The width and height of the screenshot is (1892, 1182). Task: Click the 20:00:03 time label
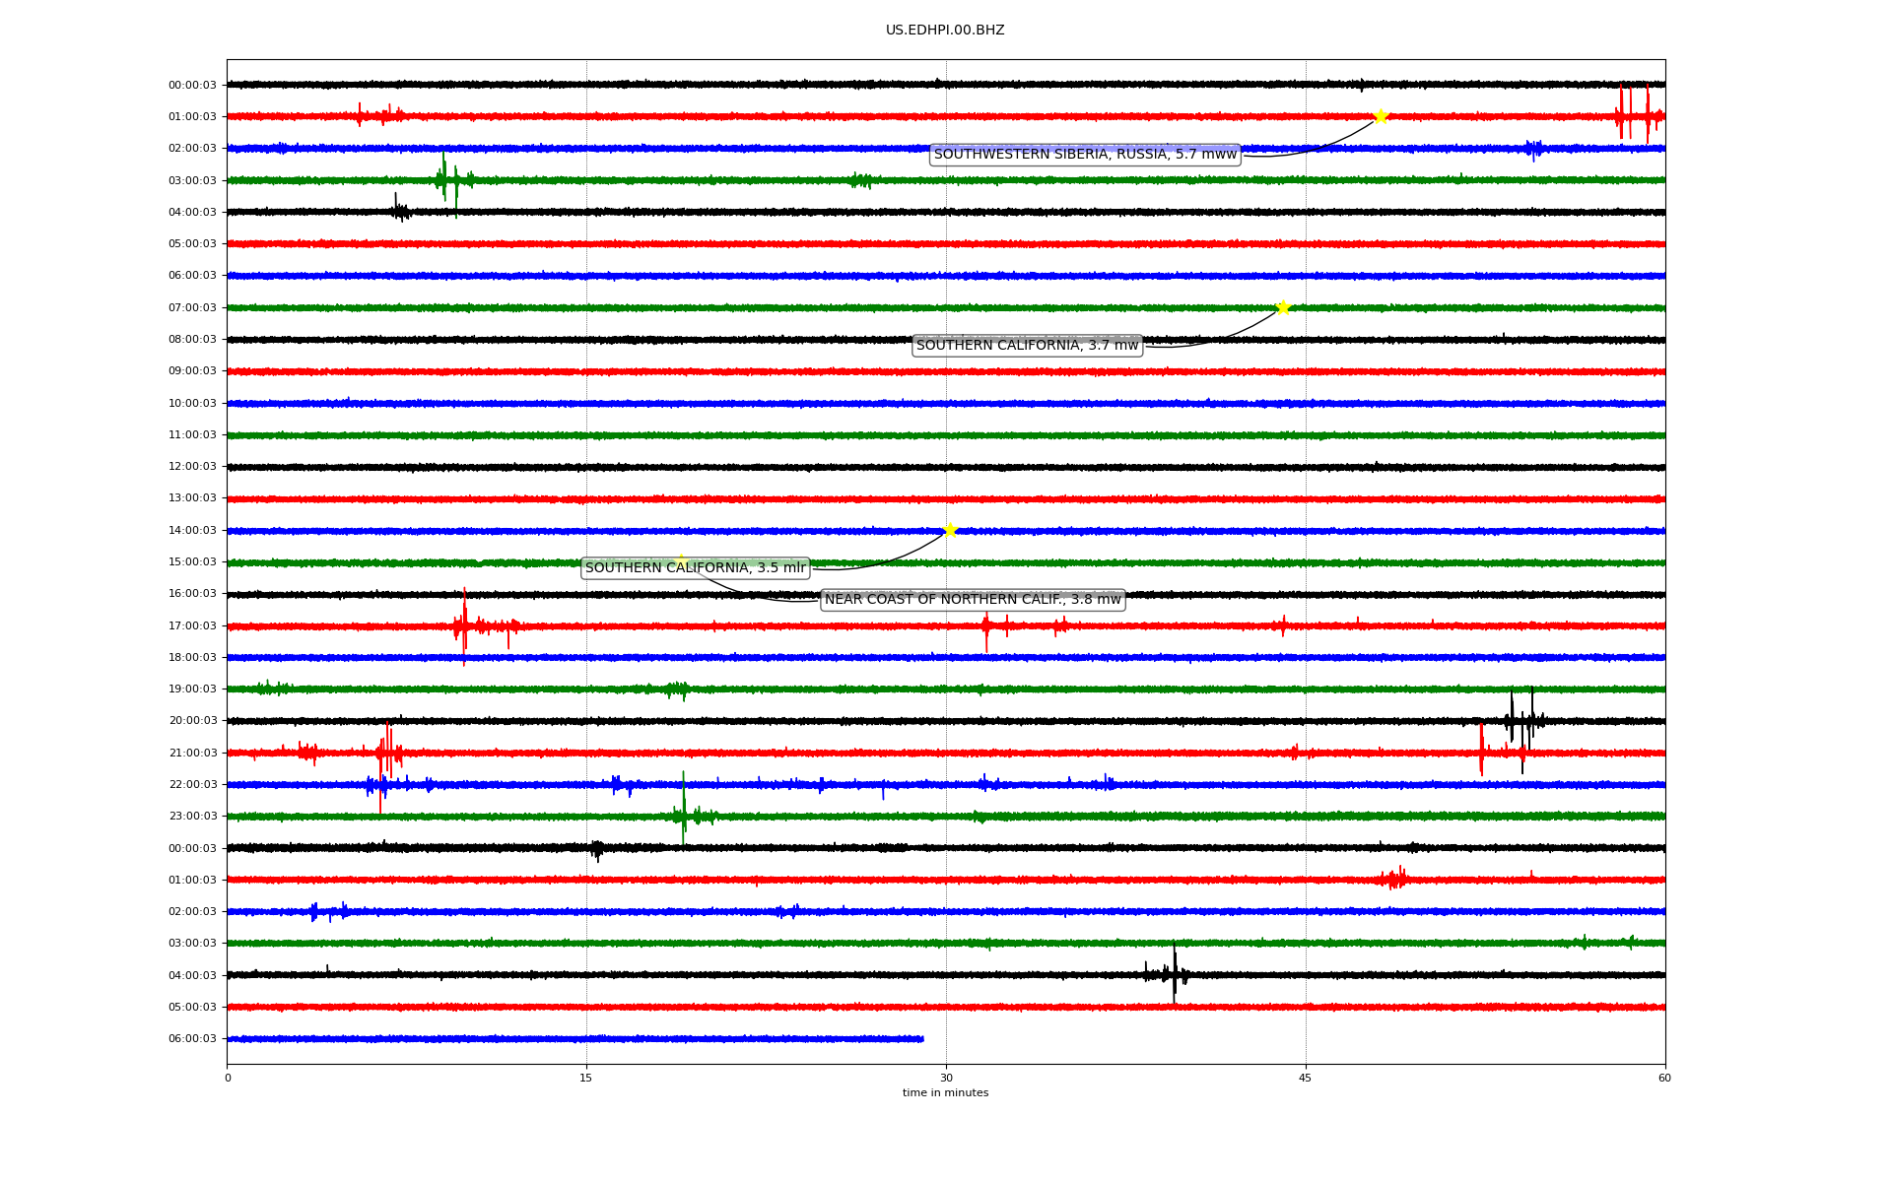(192, 721)
